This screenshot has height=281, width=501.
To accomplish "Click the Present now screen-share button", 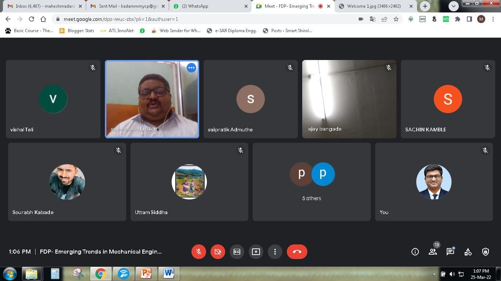I will [256, 252].
